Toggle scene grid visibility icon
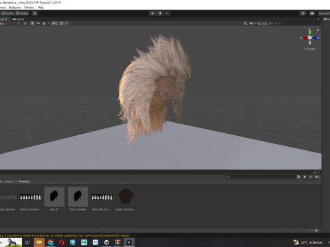The width and height of the screenshot is (330, 247). 62,23
